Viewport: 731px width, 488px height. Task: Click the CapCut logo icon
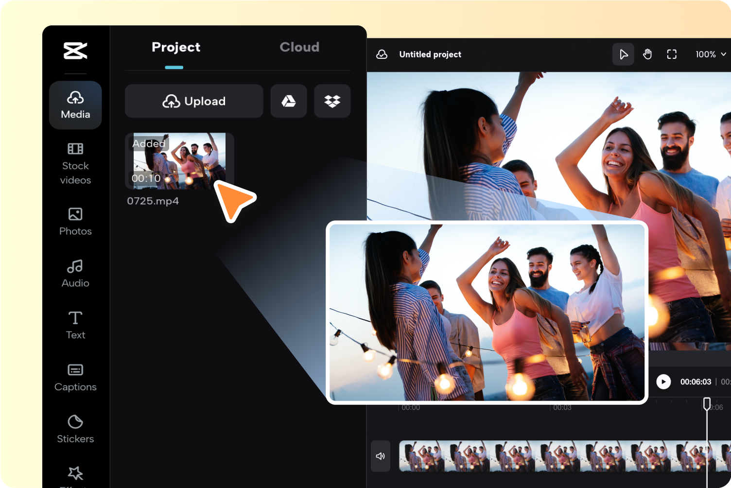[75, 51]
